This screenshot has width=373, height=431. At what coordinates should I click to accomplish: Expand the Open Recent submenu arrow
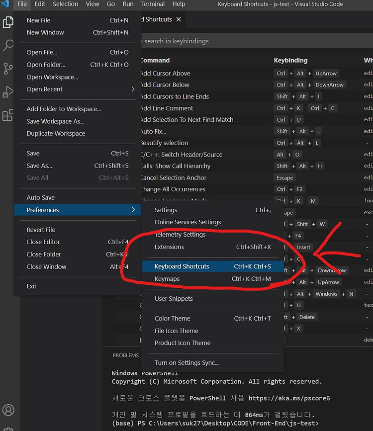pos(133,89)
